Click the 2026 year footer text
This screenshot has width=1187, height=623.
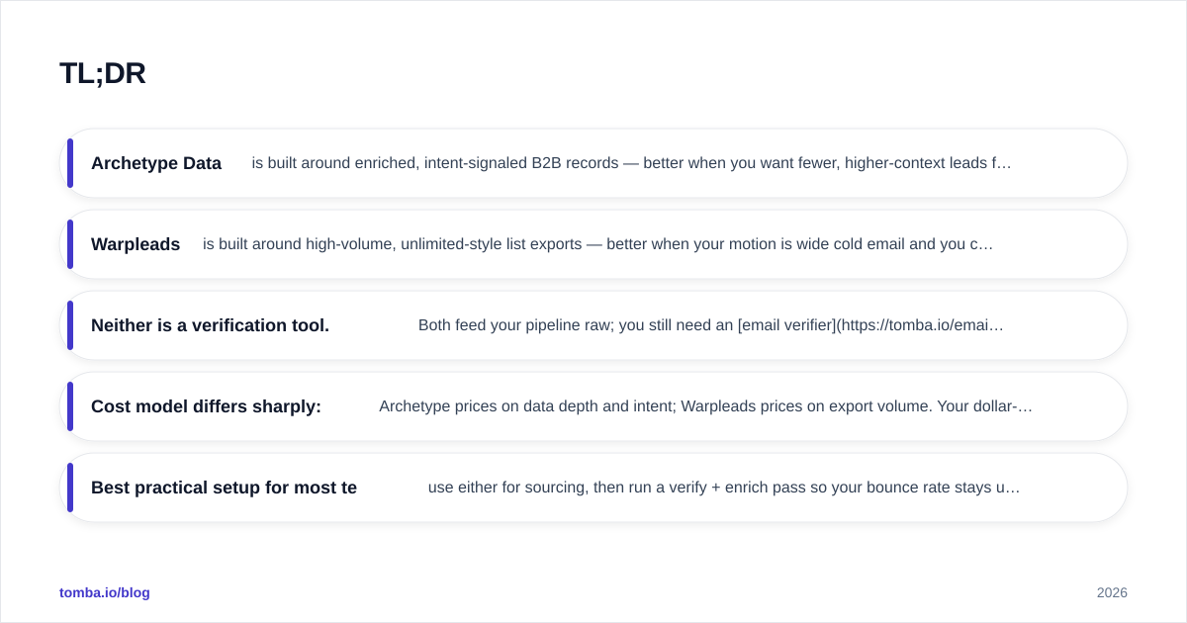(1112, 592)
